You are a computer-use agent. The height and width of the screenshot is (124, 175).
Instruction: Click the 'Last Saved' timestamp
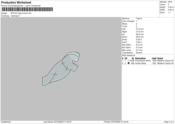[x=57, y=122]
